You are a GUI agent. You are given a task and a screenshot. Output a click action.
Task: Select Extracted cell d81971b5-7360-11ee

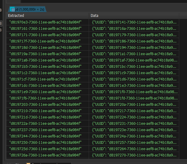[45, 66]
